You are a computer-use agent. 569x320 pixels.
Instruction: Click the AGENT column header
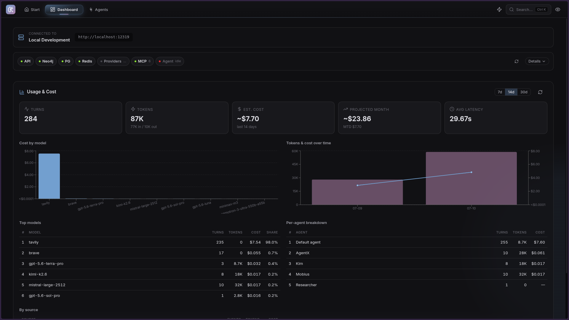point(301,232)
